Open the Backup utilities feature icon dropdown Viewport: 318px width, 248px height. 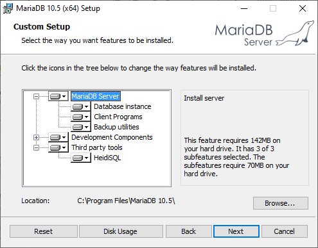[x=81, y=127]
